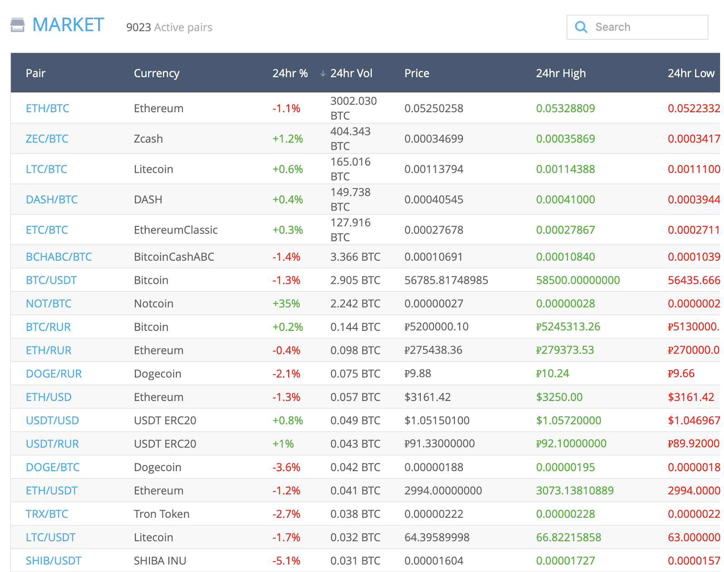Open the BCHABC/BTC pair

(59, 257)
